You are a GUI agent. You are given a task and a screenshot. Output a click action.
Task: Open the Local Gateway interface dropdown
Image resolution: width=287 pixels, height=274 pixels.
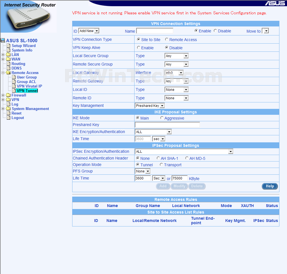[174, 73]
